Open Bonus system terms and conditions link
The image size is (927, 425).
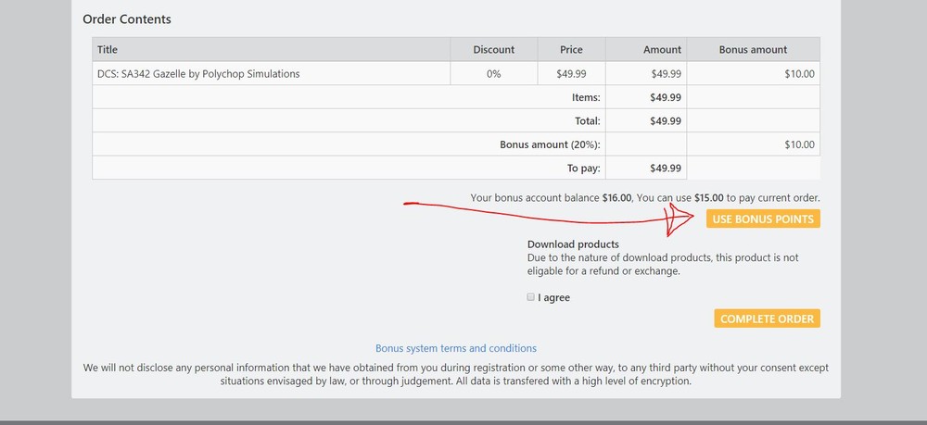click(x=455, y=348)
